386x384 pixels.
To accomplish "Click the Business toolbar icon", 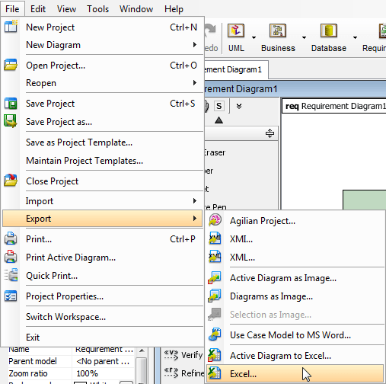I will pyautogui.click(x=278, y=31).
